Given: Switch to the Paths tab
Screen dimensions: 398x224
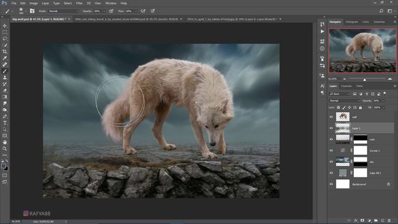Looking at the screenshot, I should point(359,86).
